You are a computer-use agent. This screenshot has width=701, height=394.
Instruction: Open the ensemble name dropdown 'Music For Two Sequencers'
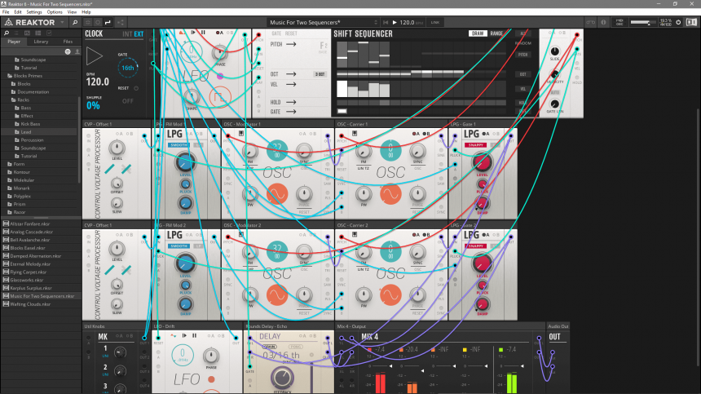(324, 22)
